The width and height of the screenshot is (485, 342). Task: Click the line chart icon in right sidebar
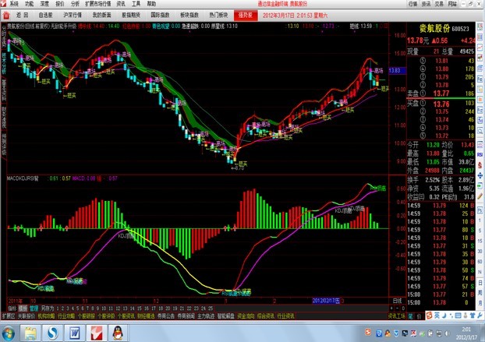(x=480, y=48)
